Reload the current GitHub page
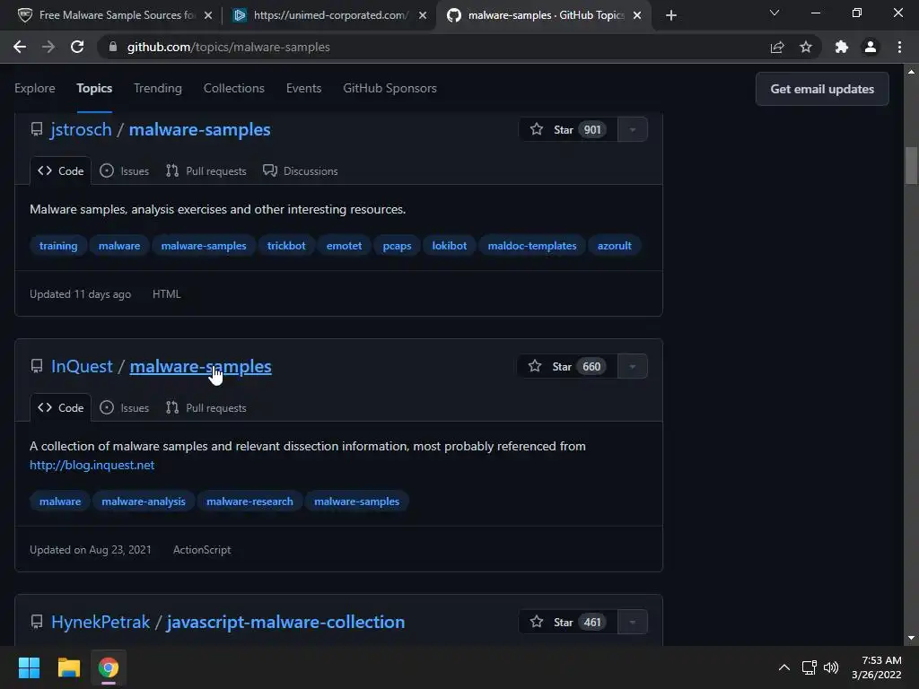 pos(77,47)
